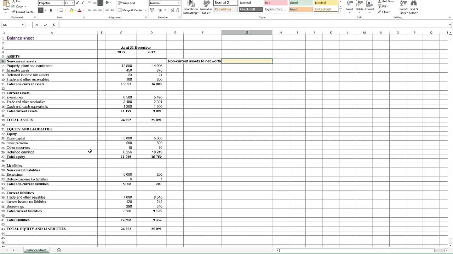The height and width of the screenshot is (254, 453).
Task: Open Sort & Filter menu
Action: (403, 7)
